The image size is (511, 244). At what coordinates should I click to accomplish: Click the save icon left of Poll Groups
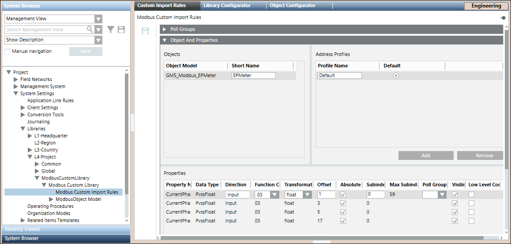click(145, 31)
